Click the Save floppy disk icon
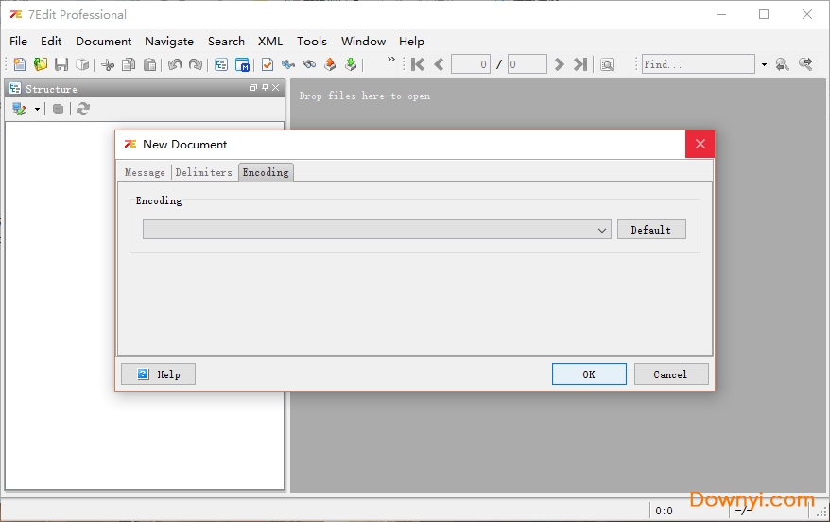The width and height of the screenshot is (830, 522). pos(61,64)
